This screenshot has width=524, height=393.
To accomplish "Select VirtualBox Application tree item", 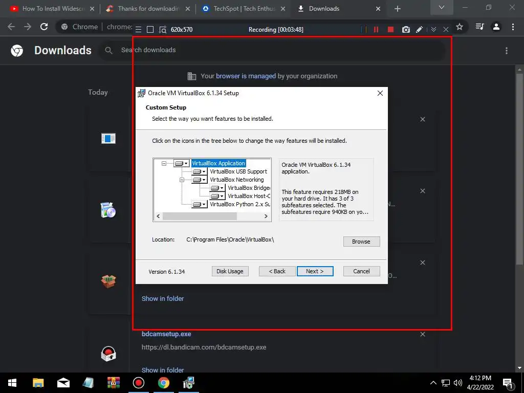I will tap(219, 163).
